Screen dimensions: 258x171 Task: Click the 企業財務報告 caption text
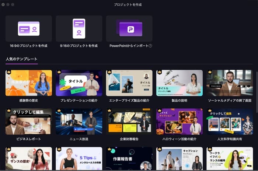(129, 139)
